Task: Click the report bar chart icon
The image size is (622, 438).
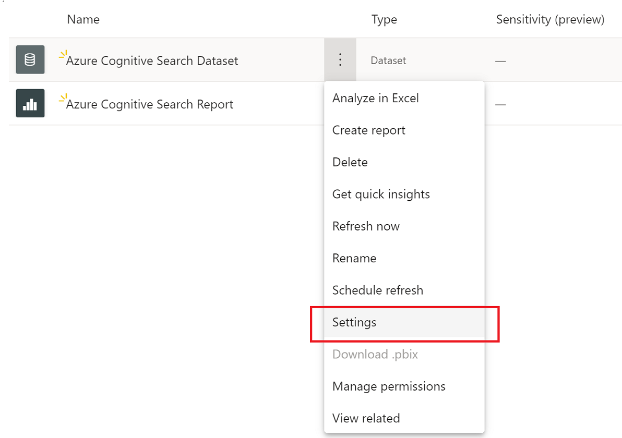Action: [x=30, y=104]
